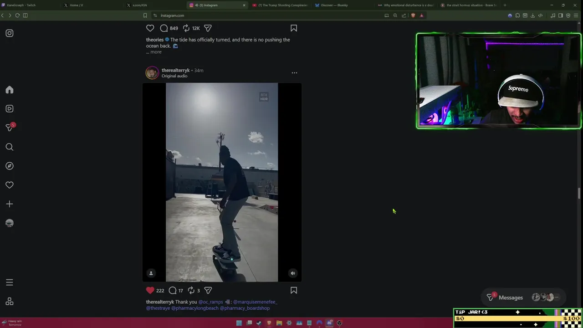This screenshot has height=328, width=583.
Task: Open floating Messages button
Action: [x=523, y=297]
